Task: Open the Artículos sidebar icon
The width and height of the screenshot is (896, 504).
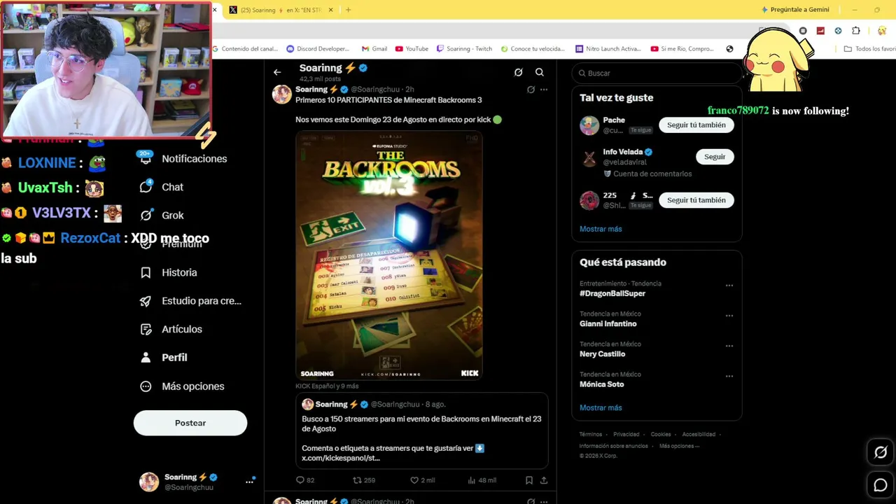Action: coord(146,329)
